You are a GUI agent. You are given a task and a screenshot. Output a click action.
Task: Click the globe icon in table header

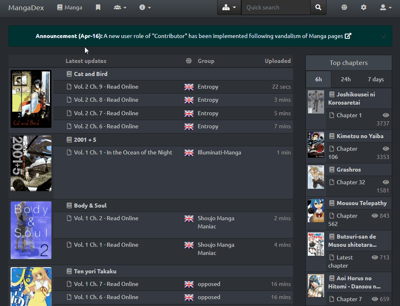tap(189, 61)
